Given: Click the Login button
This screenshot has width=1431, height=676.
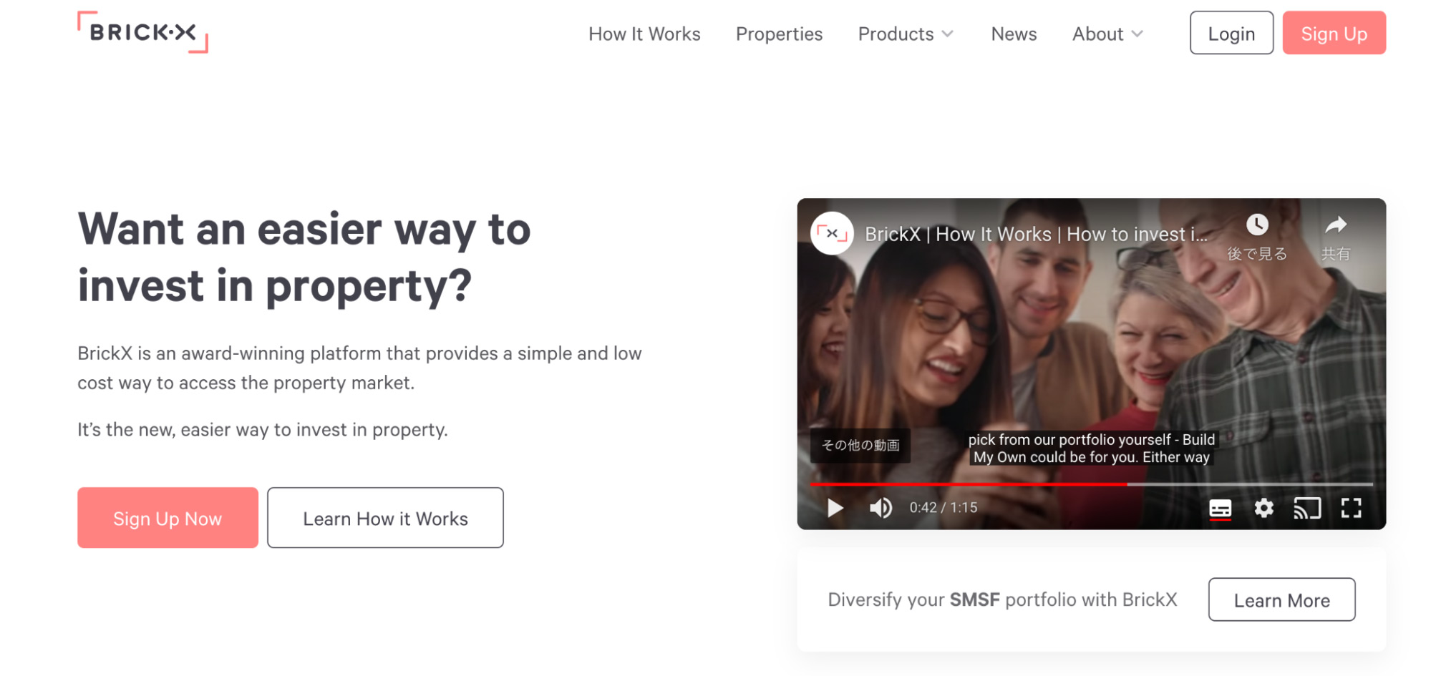Looking at the screenshot, I should (x=1231, y=33).
